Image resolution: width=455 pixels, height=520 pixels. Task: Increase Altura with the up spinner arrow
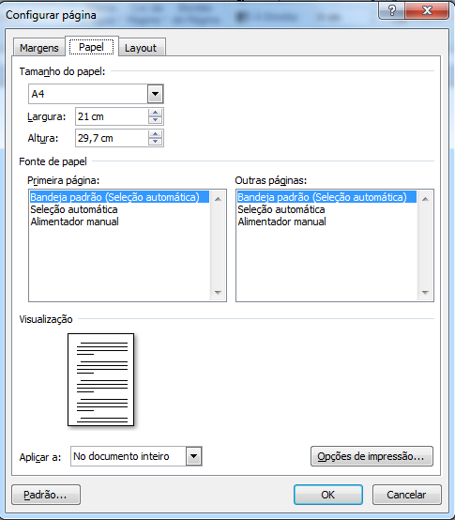(x=155, y=134)
